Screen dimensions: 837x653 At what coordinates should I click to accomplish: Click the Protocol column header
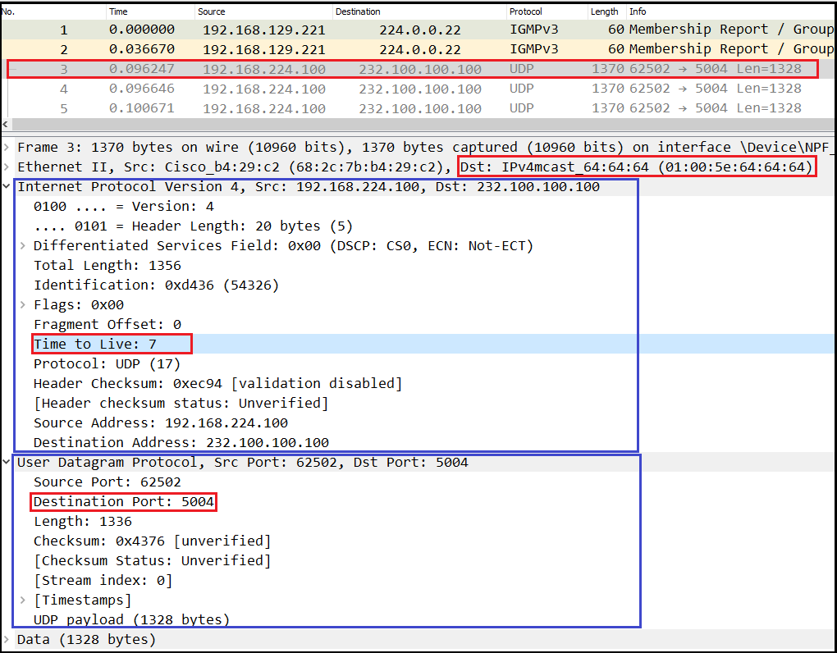pyautogui.click(x=525, y=12)
